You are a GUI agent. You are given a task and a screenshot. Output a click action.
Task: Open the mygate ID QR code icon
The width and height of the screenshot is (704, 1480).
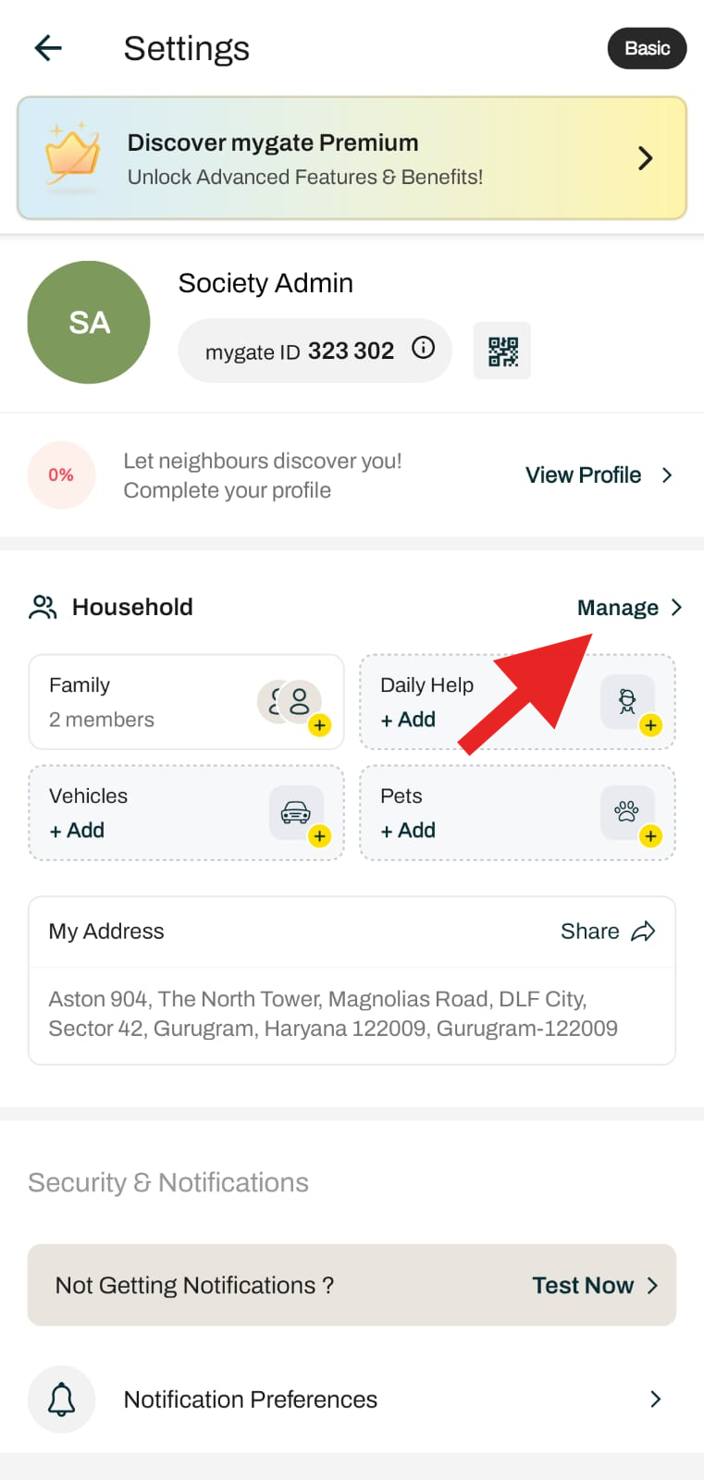click(502, 351)
